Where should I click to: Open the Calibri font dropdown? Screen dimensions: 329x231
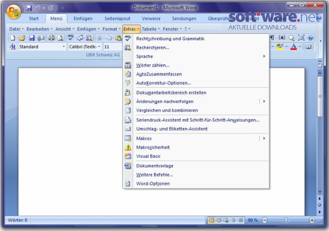coord(99,47)
